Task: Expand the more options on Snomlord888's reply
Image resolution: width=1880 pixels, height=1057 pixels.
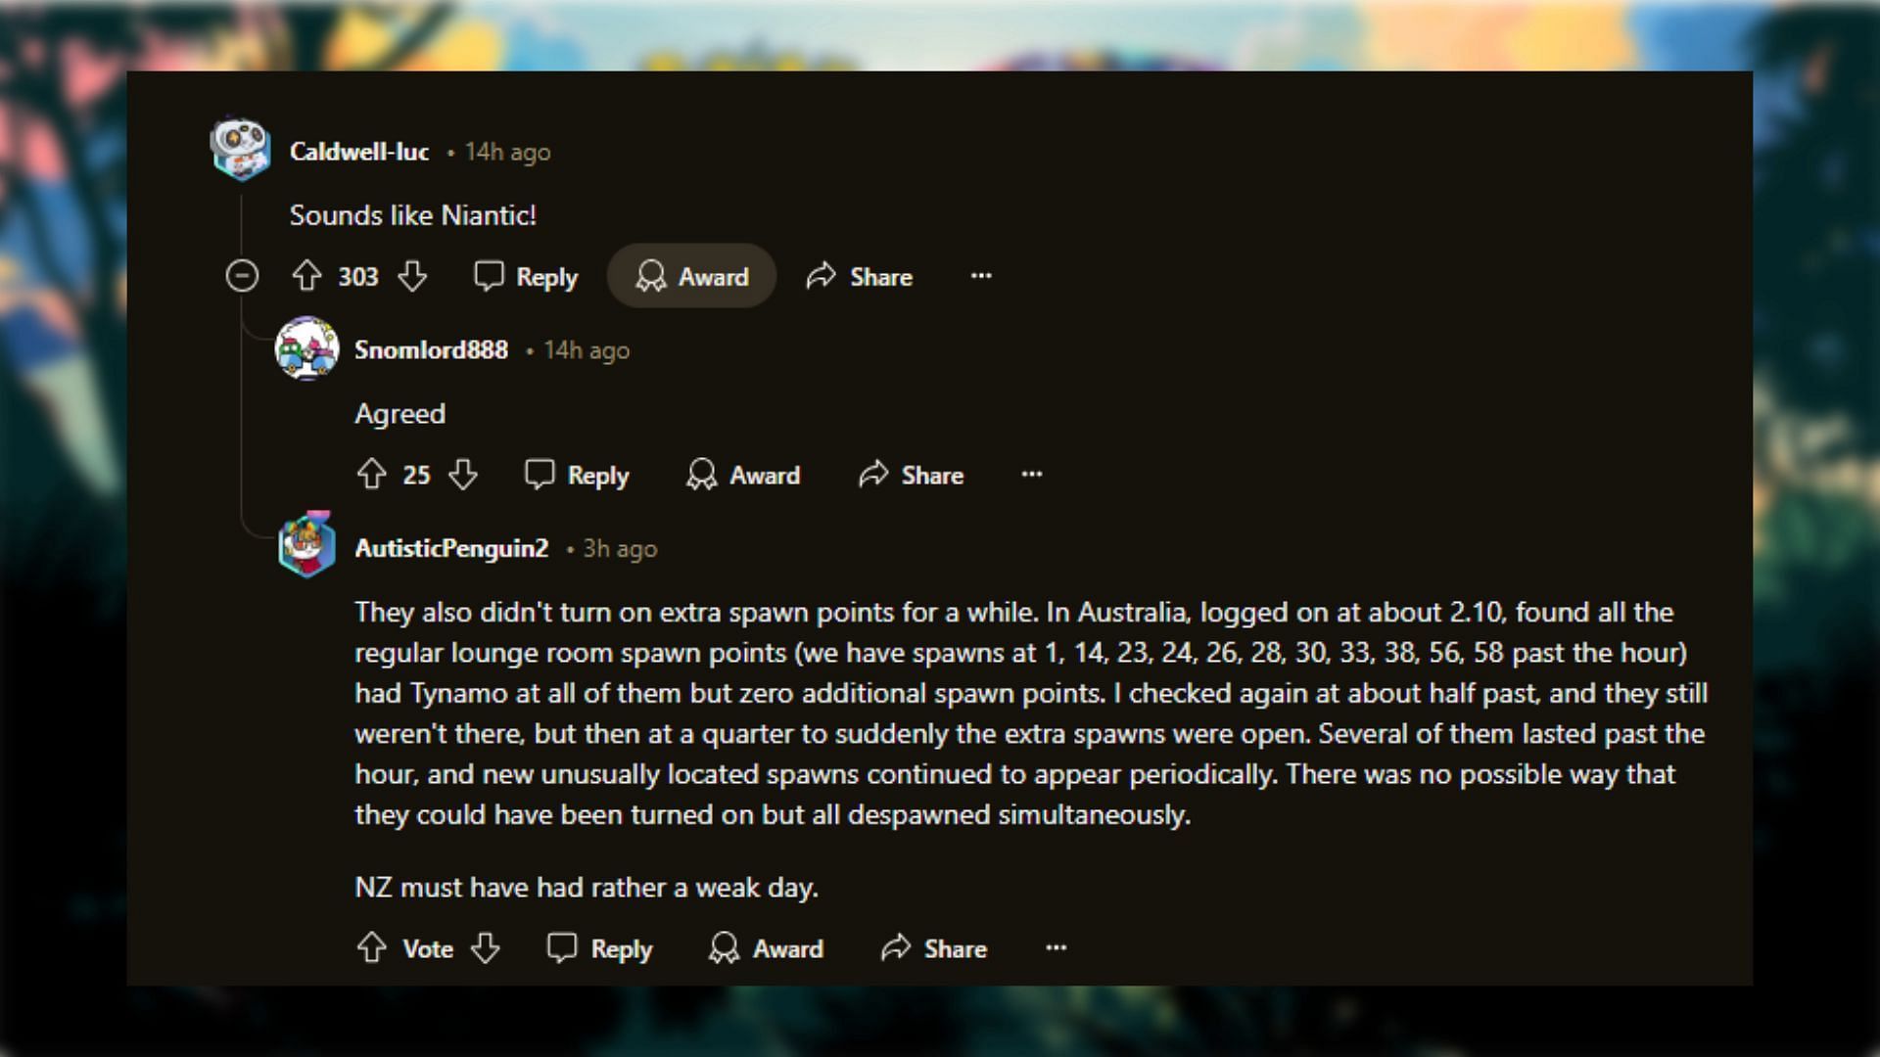Action: coord(1032,474)
